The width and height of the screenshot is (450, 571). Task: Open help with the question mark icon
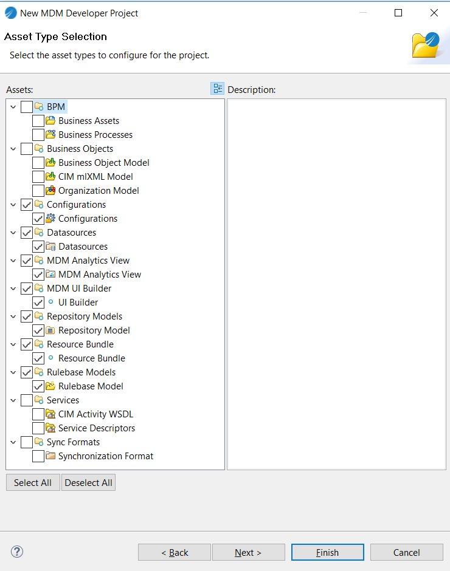(17, 552)
